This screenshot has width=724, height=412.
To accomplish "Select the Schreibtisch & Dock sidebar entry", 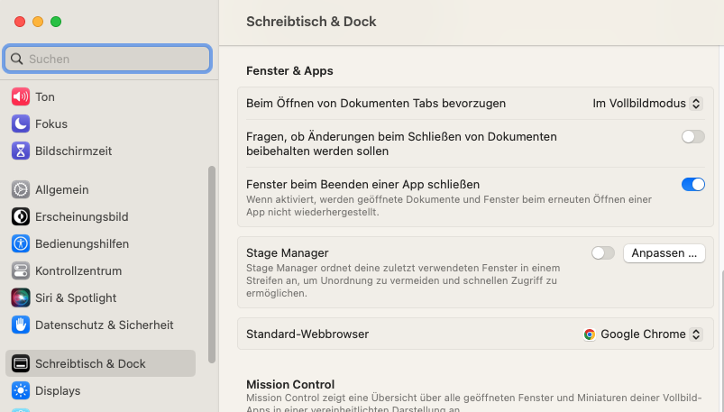I will (x=100, y=363).
